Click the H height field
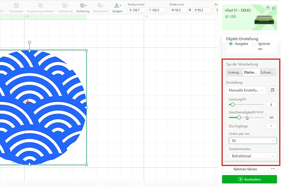This screenshot has width=281, height=187. (201, 10)
